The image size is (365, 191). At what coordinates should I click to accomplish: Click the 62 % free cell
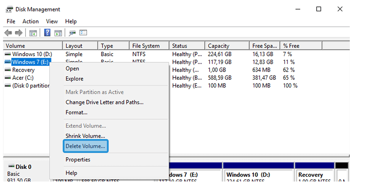[x=289, y=70]
